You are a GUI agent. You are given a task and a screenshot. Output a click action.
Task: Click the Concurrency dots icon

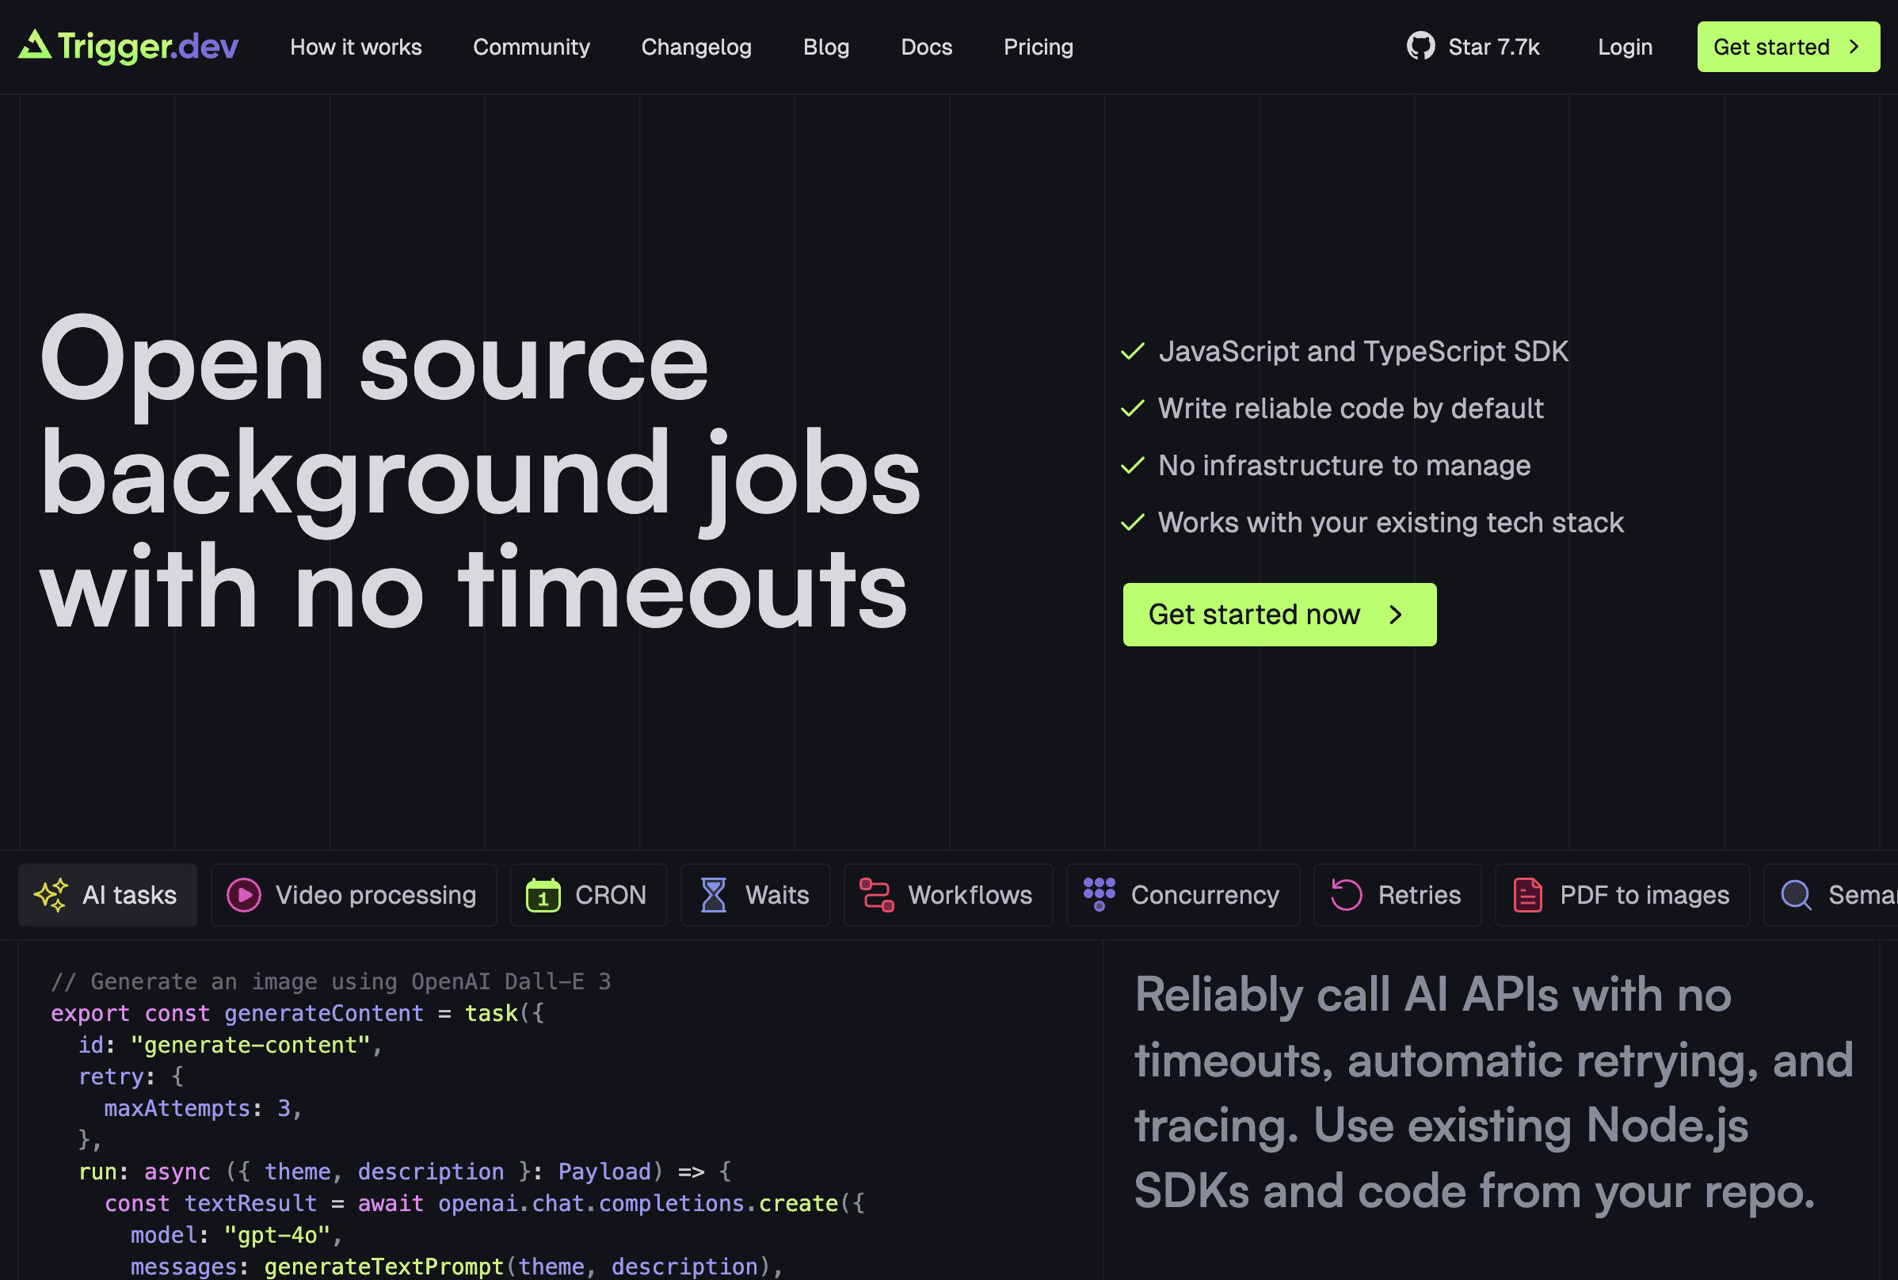click(1099, 894)
